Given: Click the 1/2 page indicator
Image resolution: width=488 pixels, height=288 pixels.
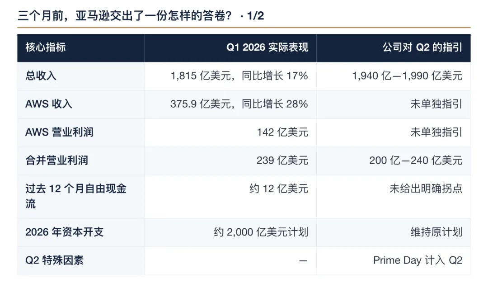Looking at the screenshot, I should (x=255, y=15).
